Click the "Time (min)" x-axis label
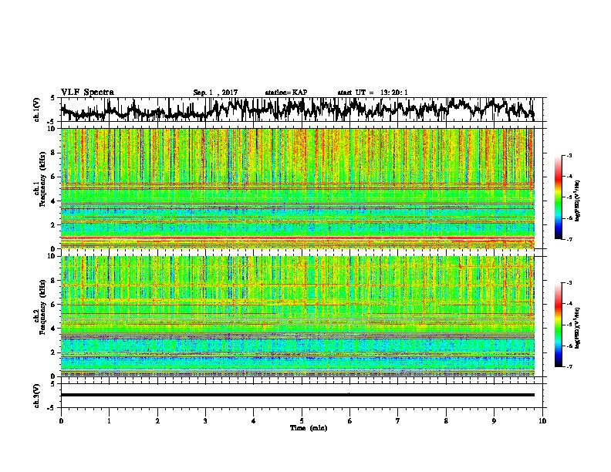The width and height of the screenshot is (611, 472). click(309, 428)
